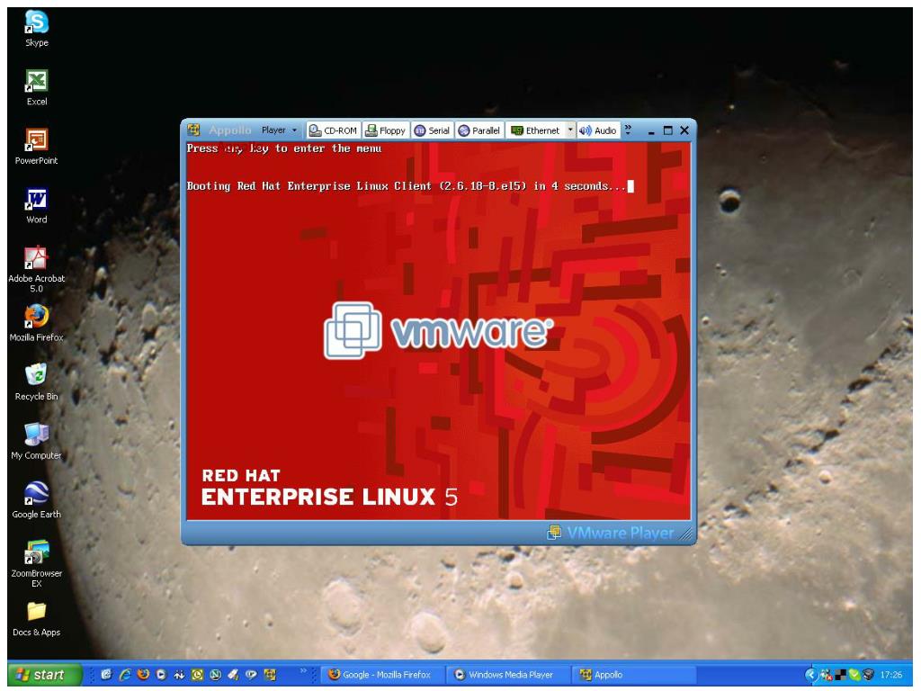Select the Google Earth desktop icon
Image resolution: width=921 pixels, height=691 pixels.
tap(36, 500)
